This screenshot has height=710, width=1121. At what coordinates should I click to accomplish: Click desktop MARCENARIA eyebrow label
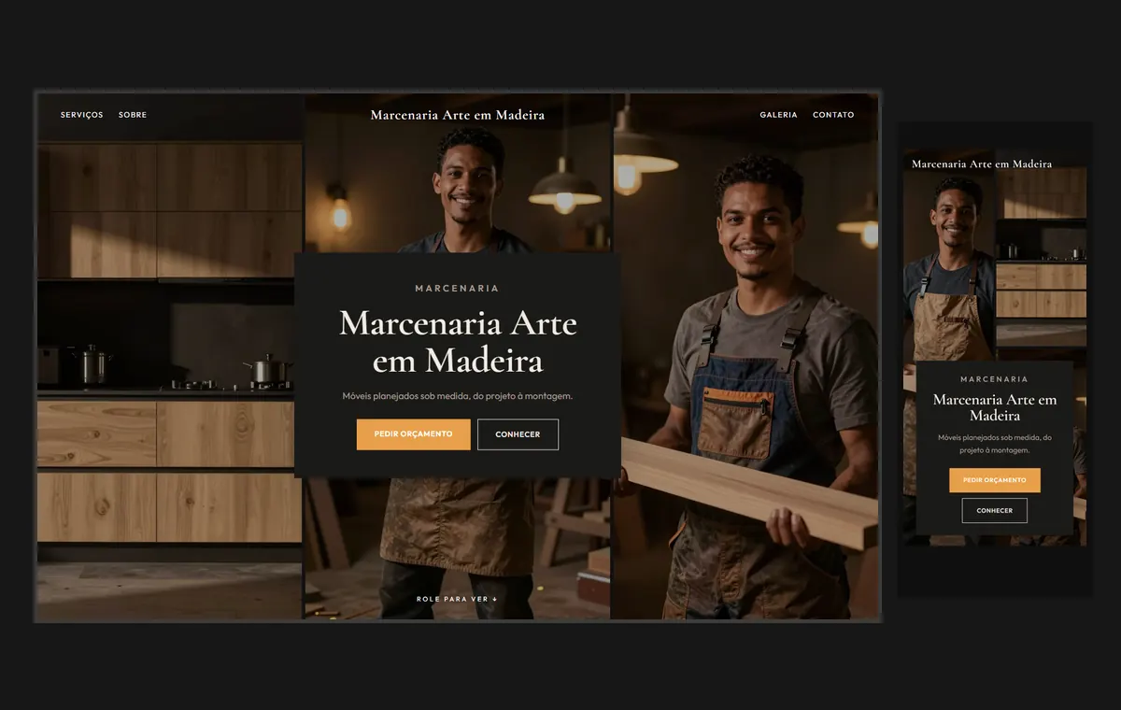coord(458,289)
